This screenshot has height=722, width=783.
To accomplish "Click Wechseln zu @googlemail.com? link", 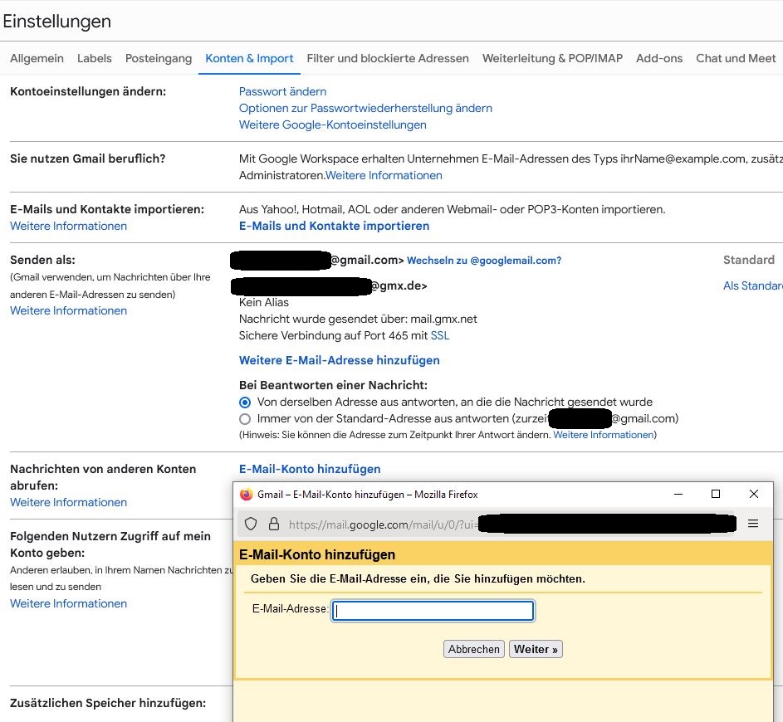I will tap(484, 261).
